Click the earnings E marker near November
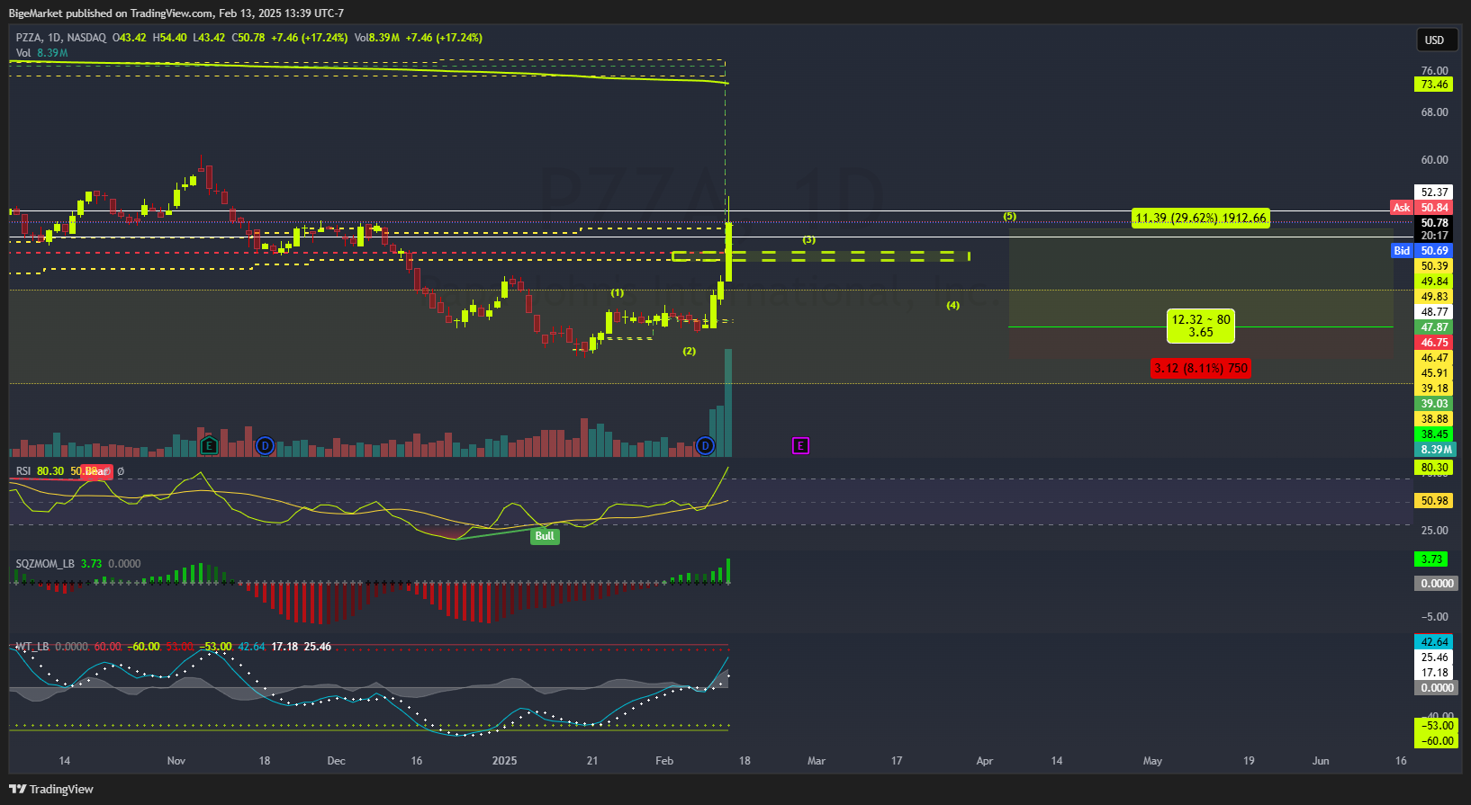The image size is (1471, 805). click(x=209, y=445)
